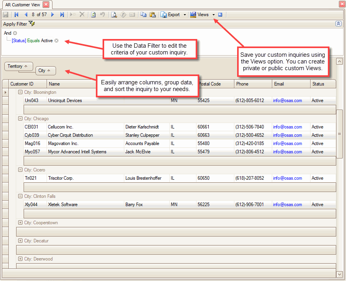Remove the Status Equals Active condition
The image size is (346, 281).
tap(56, 41)
